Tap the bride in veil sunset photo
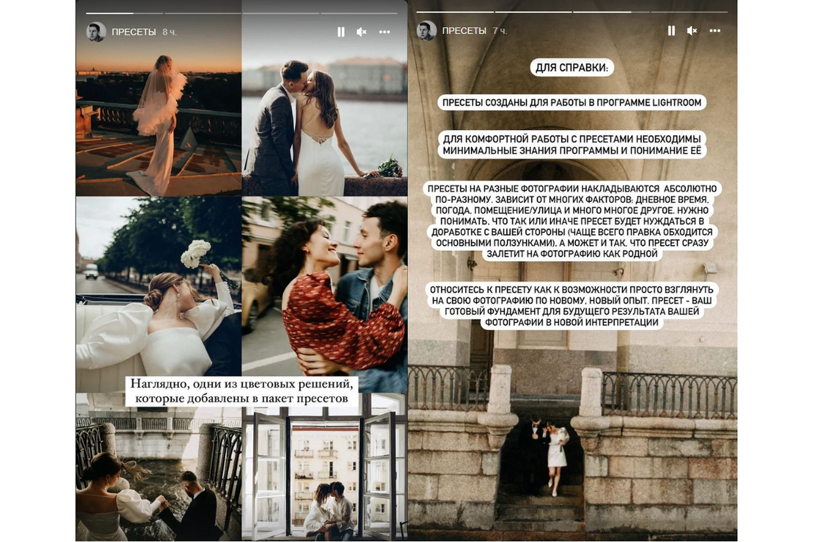The image size is (814, 542). [x=159, y=123]
